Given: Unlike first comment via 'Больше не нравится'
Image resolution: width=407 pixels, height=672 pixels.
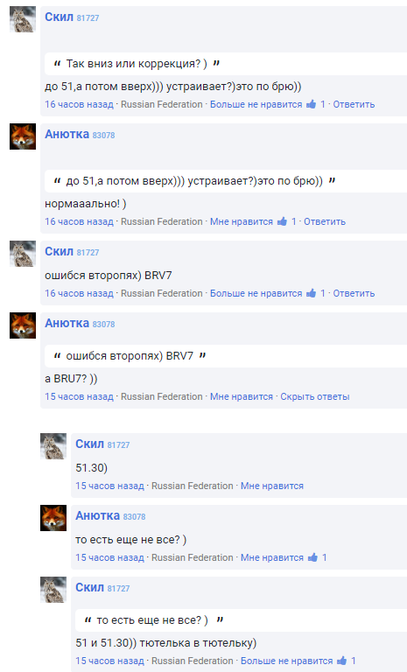Looking at the screenshot, I should click(x=256, y=104).
